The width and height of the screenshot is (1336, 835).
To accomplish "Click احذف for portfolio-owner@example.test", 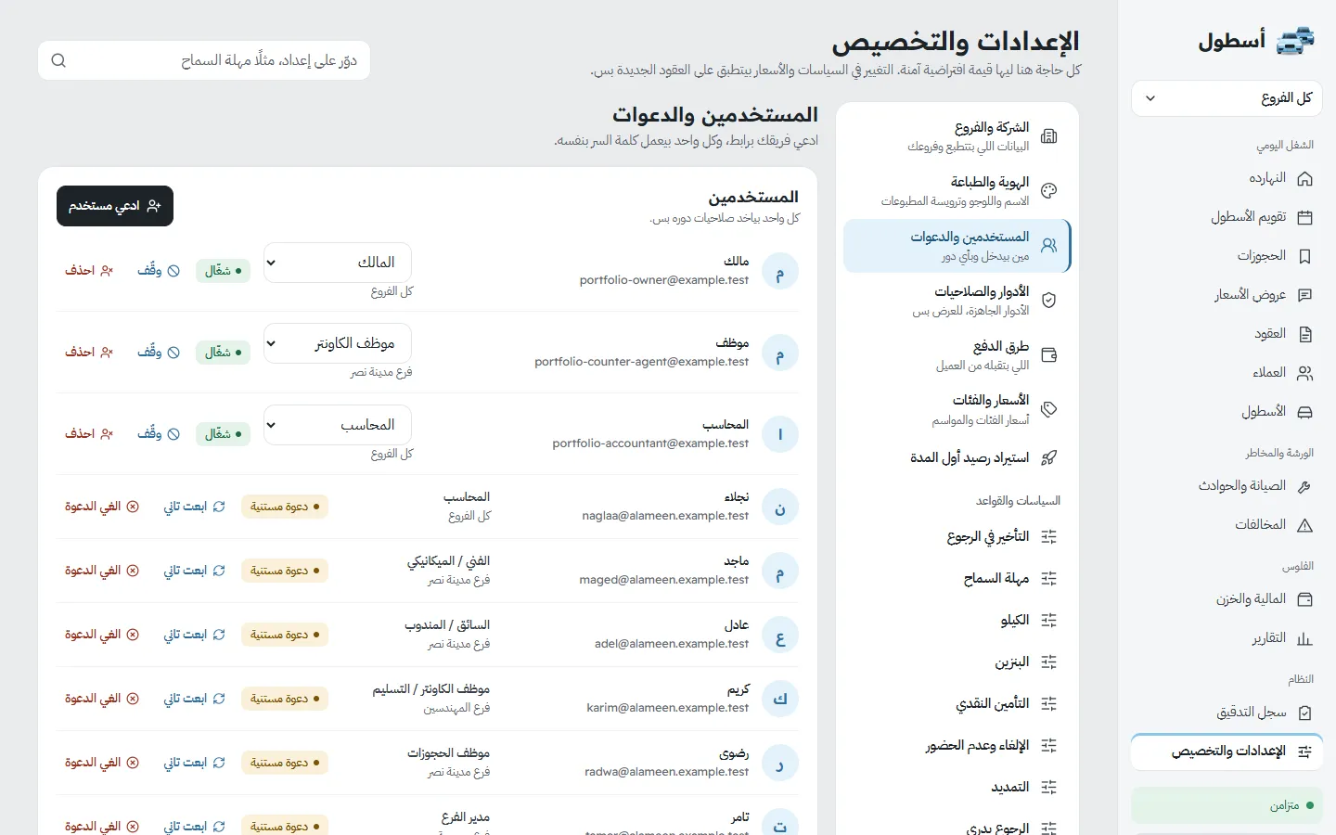I will coord(89,271).
